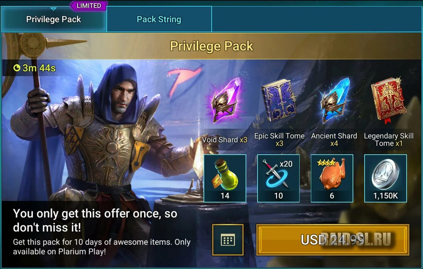The image size is (423, 269).
Task: Click the timer clock icon
Action: [x=17, y=68]
